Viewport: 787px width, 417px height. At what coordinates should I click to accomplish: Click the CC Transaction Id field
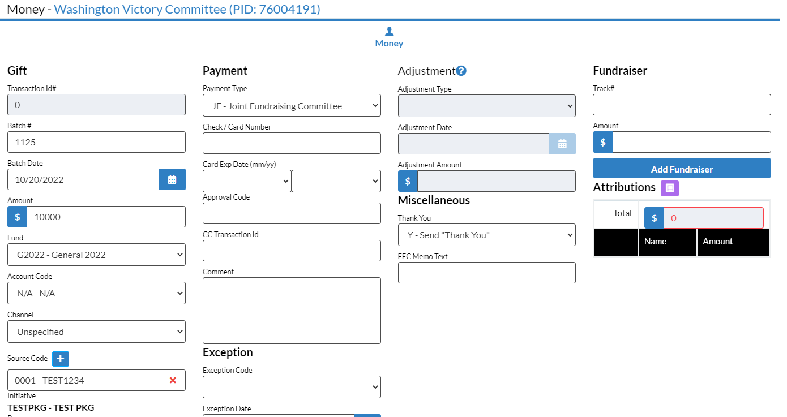tap(292, 251)
